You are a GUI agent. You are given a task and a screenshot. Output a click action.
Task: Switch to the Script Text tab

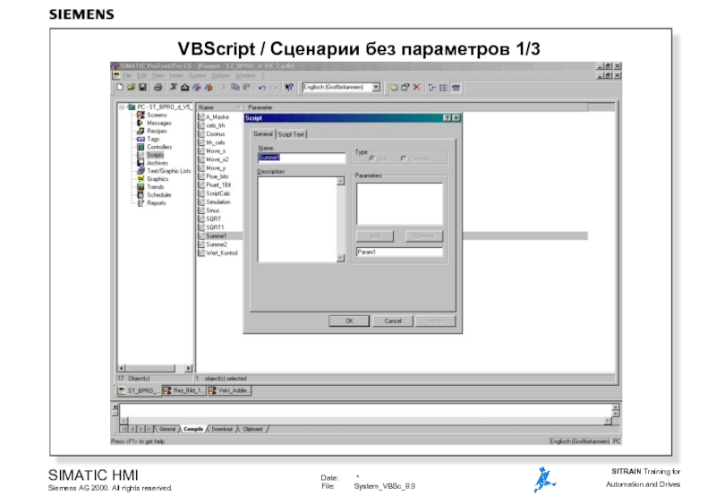coord(292,134)
